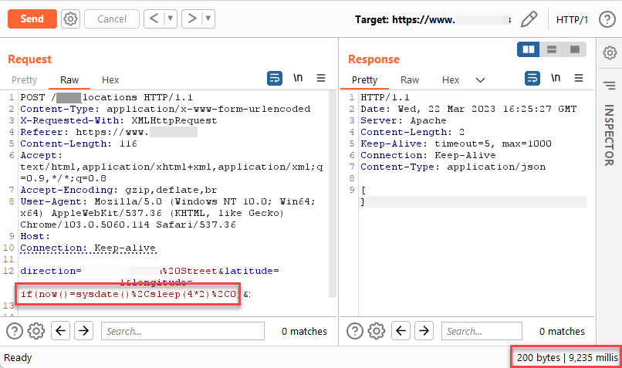Open history dropdown beside back arrow
Viewport: 622px width, 368px height.
[x=171, y=19]
